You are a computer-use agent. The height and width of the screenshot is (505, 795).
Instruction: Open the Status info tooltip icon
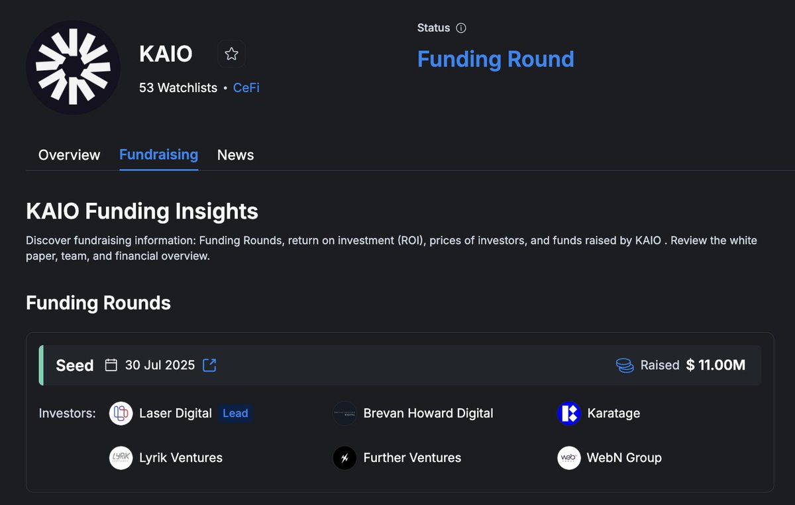pyautogui.click(x=462, y=28)
